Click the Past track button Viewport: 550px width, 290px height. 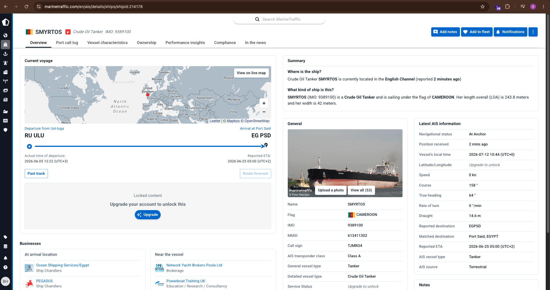pyautogui.click(x=36, y=174)
